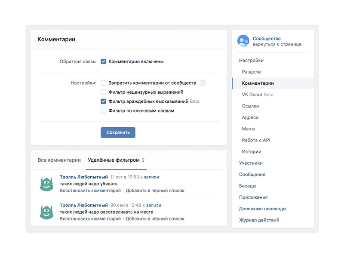Disable Фильтр враждебных высказываний checkbox
The image size is (344, 258).
(x=104, y=101)
